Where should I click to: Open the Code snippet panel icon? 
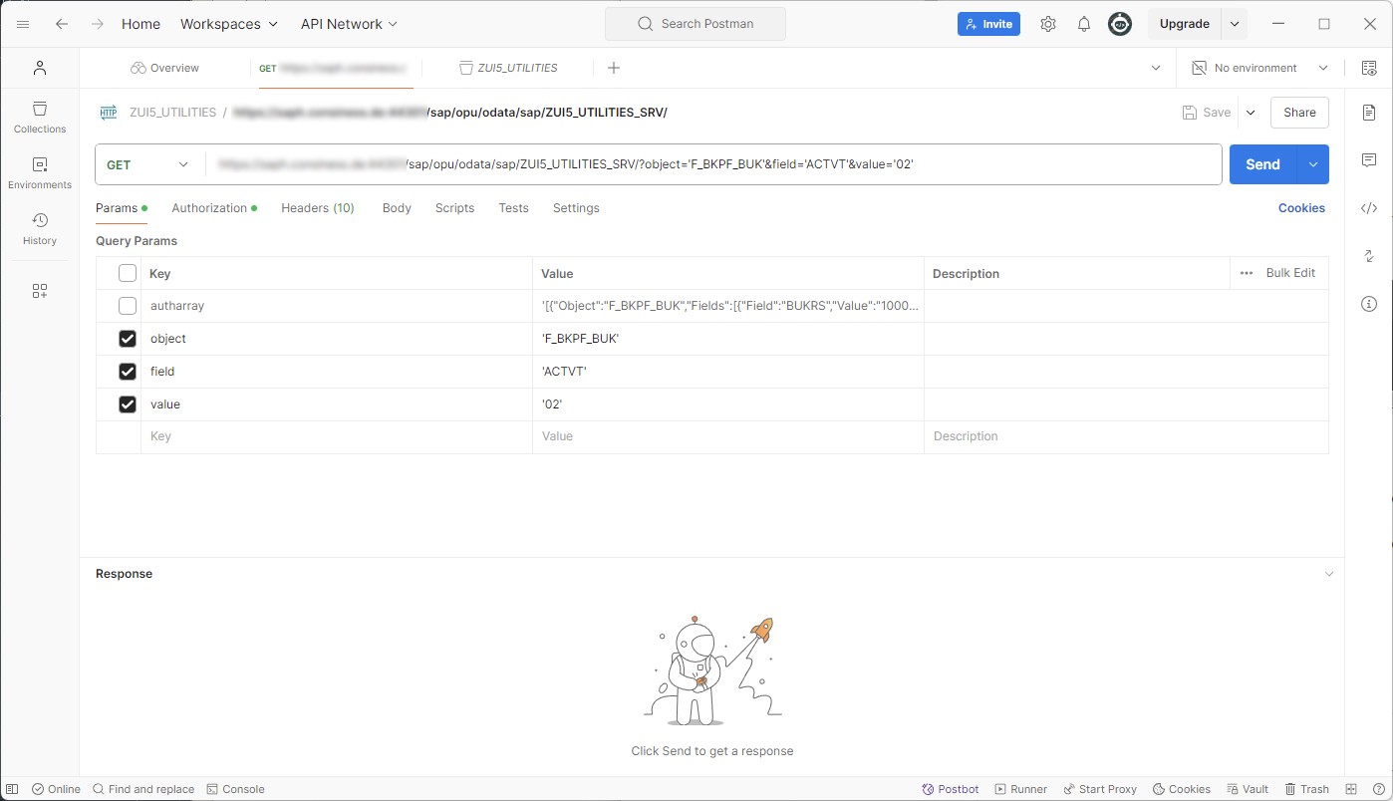[1369, 208]
